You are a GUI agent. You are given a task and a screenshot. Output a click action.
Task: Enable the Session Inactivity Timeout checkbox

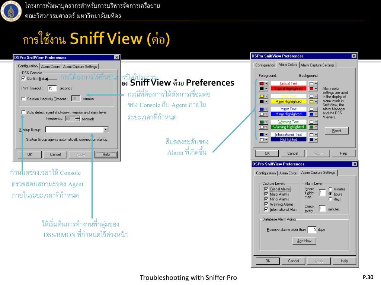coord(23,99)
